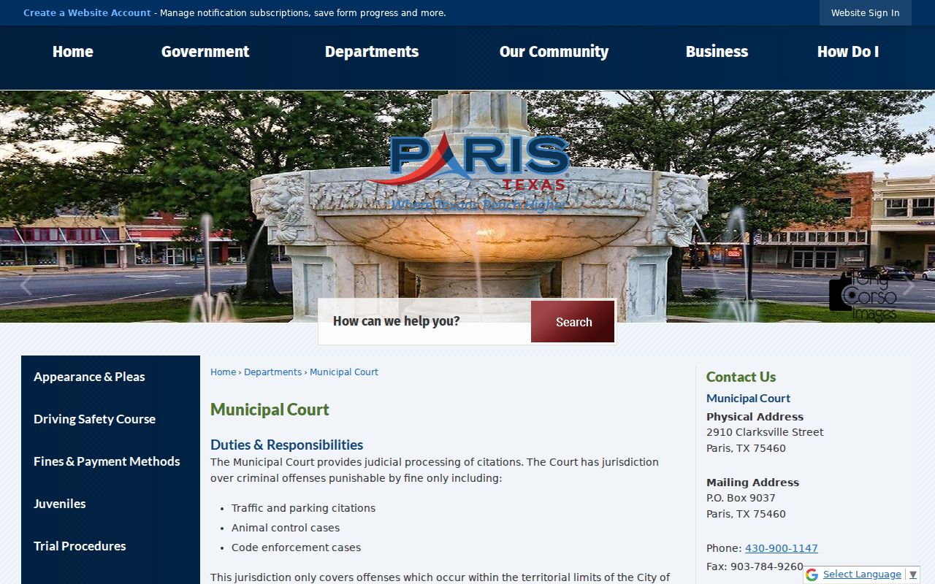Click the Paris Texas logo
The height and width of the screenshot is (584, 935).
(x=467, y=173)
